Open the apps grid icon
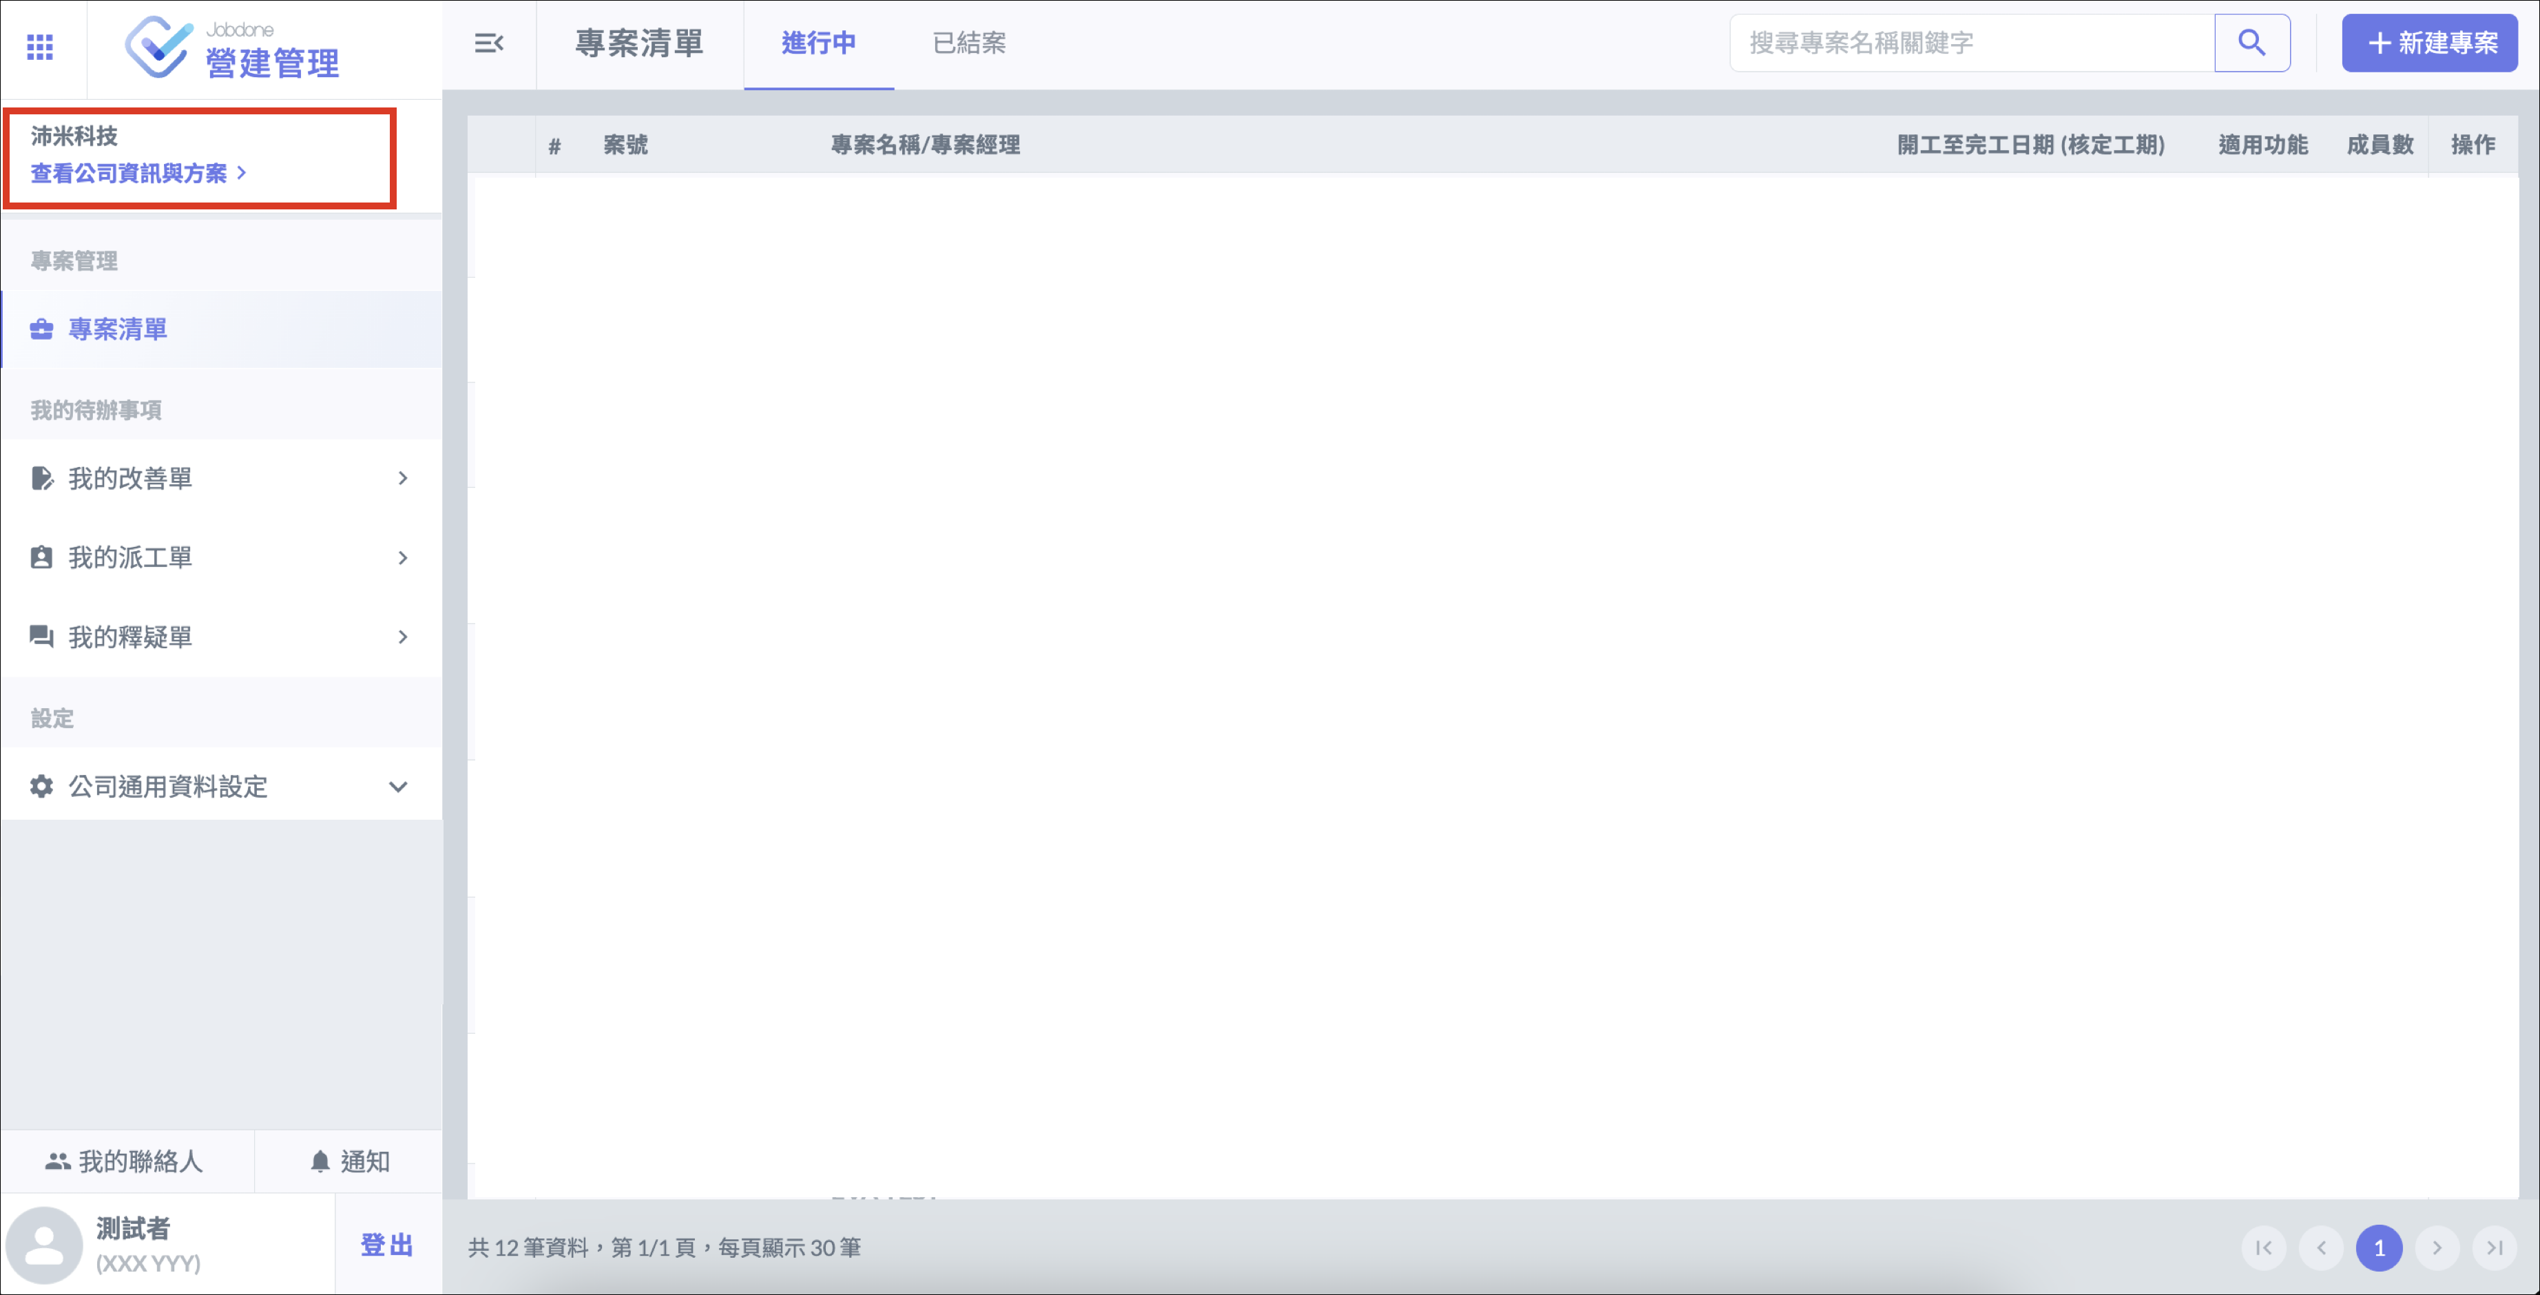This screenshot has height=1295, width=2540. pos(39,46)
